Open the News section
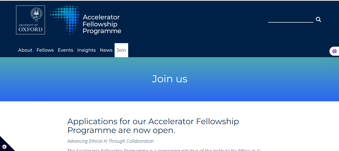The image size is (339, 151). [x=106, y=50]
